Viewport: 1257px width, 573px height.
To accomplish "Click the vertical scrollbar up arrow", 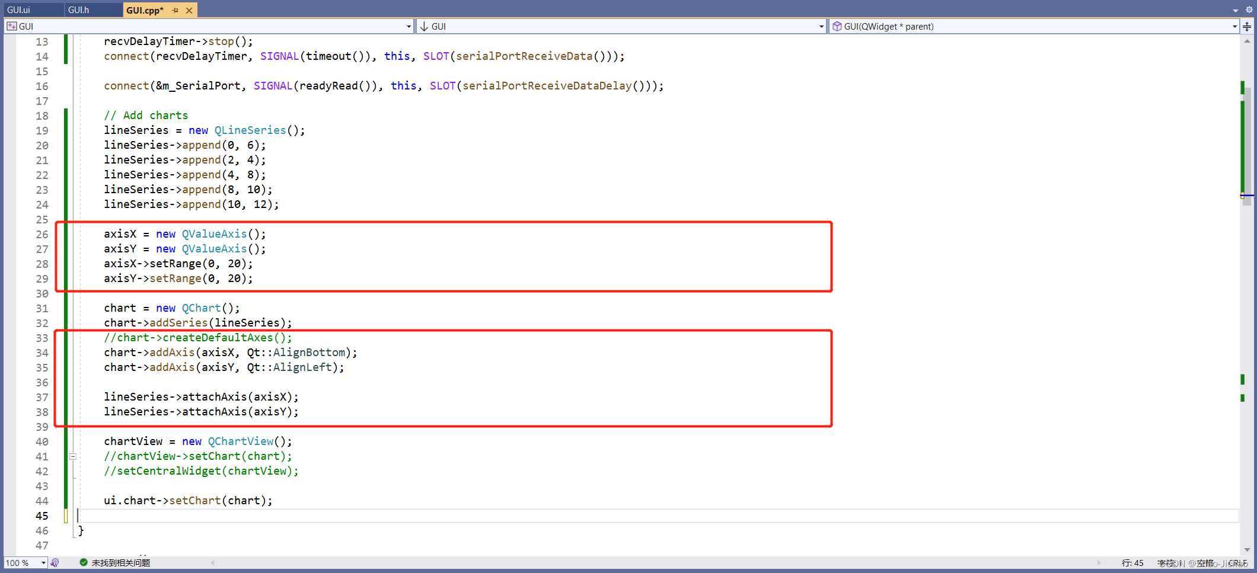I will point(1247,41).
